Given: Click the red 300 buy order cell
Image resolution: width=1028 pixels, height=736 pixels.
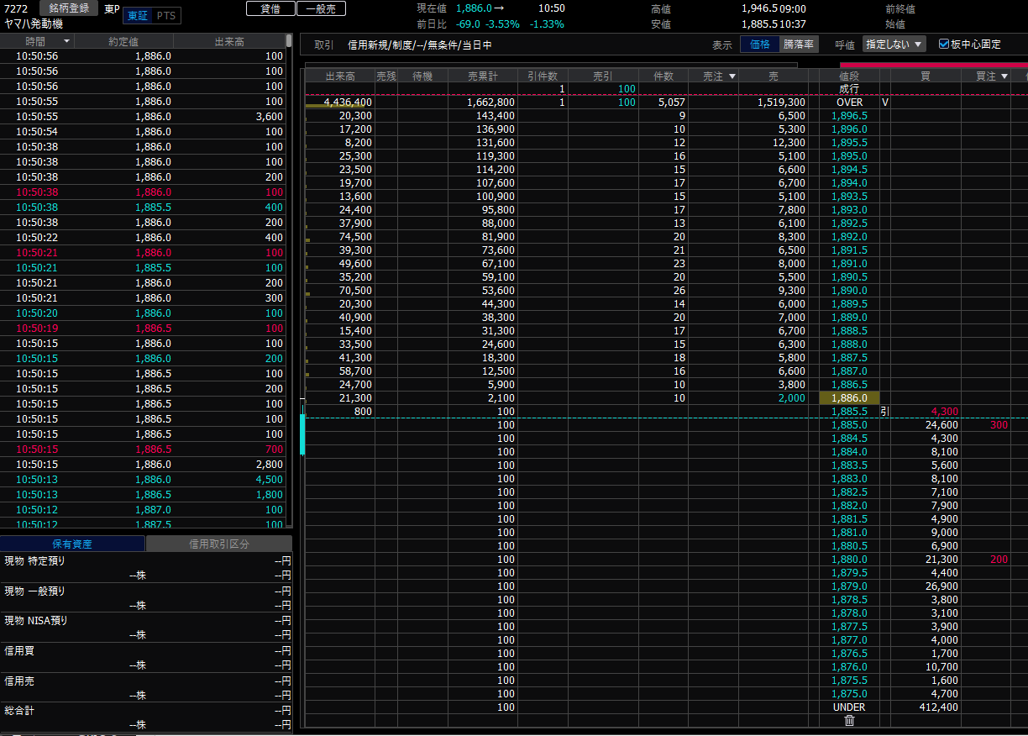Looking at the screenshot, I should click(999, 425).
